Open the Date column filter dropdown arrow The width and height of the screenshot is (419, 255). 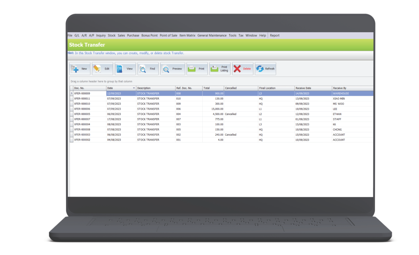pos(134,88)
